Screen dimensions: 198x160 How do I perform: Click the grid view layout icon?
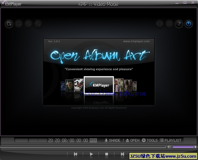click(169, 24)
